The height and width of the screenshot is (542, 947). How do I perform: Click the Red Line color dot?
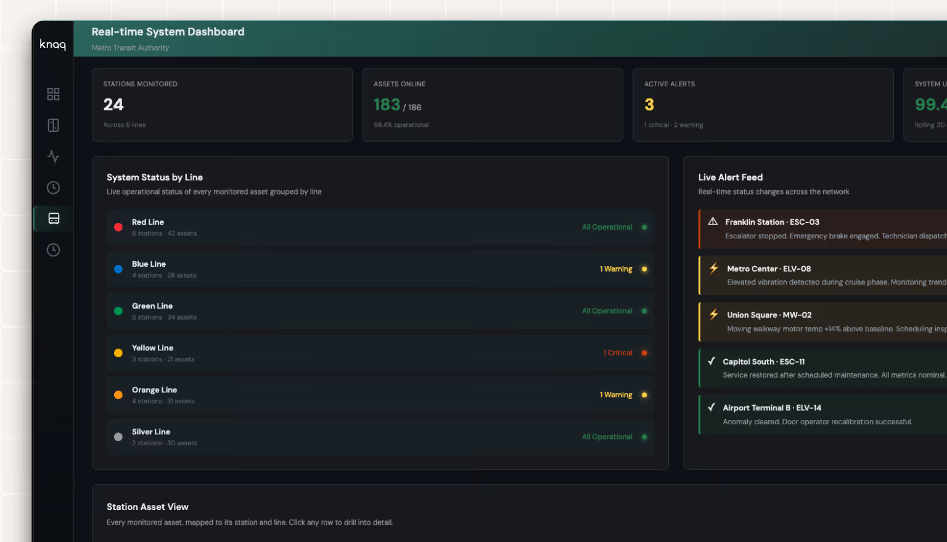pos(118,227)
